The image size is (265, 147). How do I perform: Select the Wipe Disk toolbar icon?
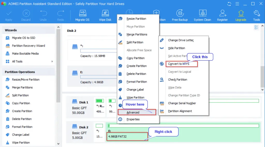[105, 13]
